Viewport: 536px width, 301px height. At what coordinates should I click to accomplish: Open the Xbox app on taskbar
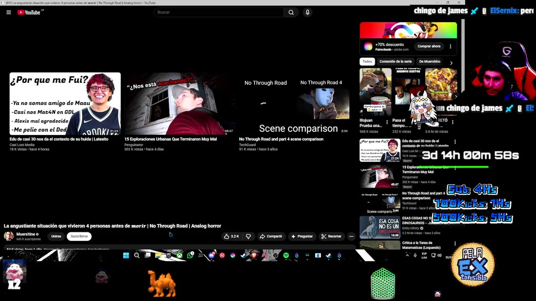180,255
